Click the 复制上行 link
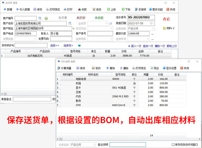This screenshot has height=148, width=202. click(x=171, y=46)
